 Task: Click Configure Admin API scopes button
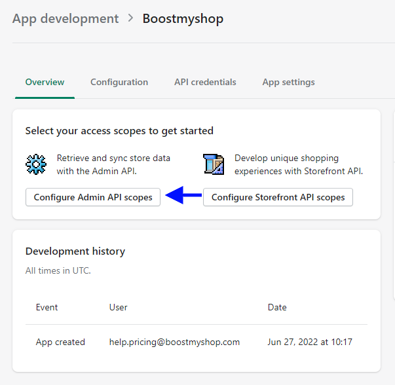click(x=93, y=197)
